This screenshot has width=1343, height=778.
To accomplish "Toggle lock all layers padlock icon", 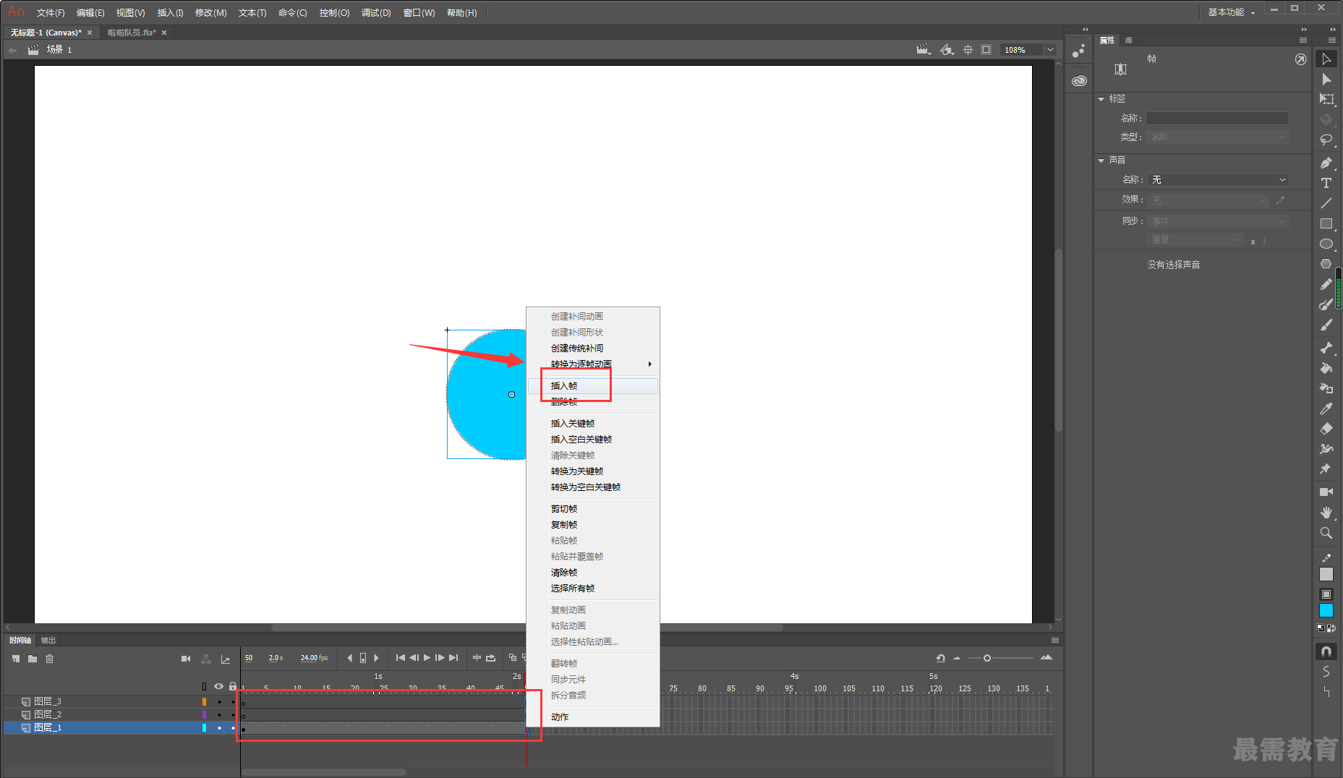I will (x=232, y=686).
